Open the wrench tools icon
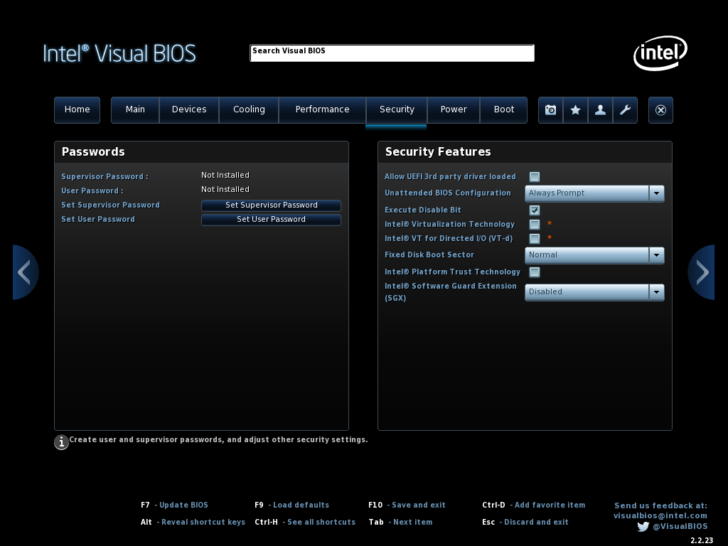Viewport: 728px width, 546px height. tap(625, 110)
